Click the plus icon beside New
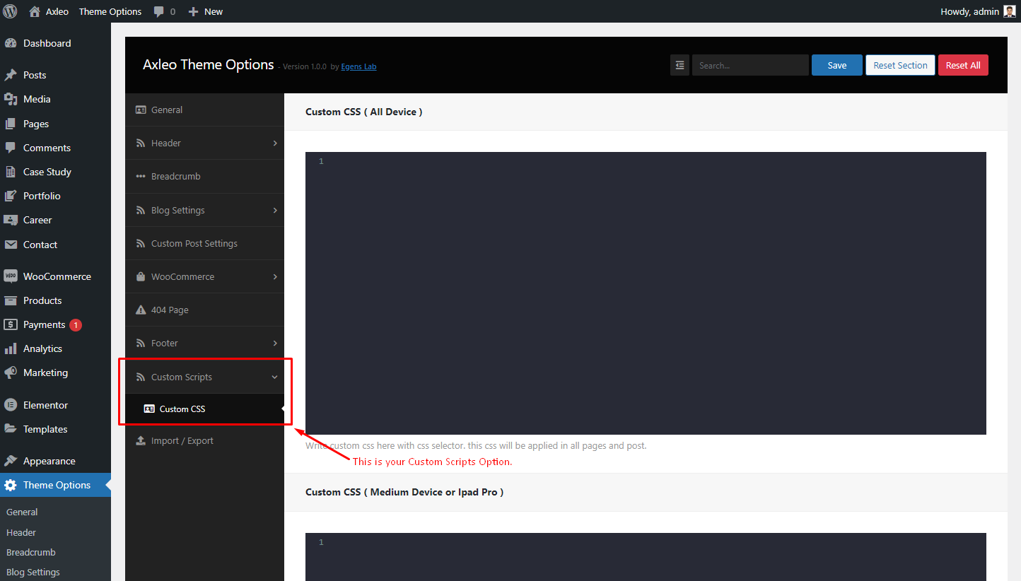Image resolution: width=1021 pixels, height=581 pixels. point(194,11)
